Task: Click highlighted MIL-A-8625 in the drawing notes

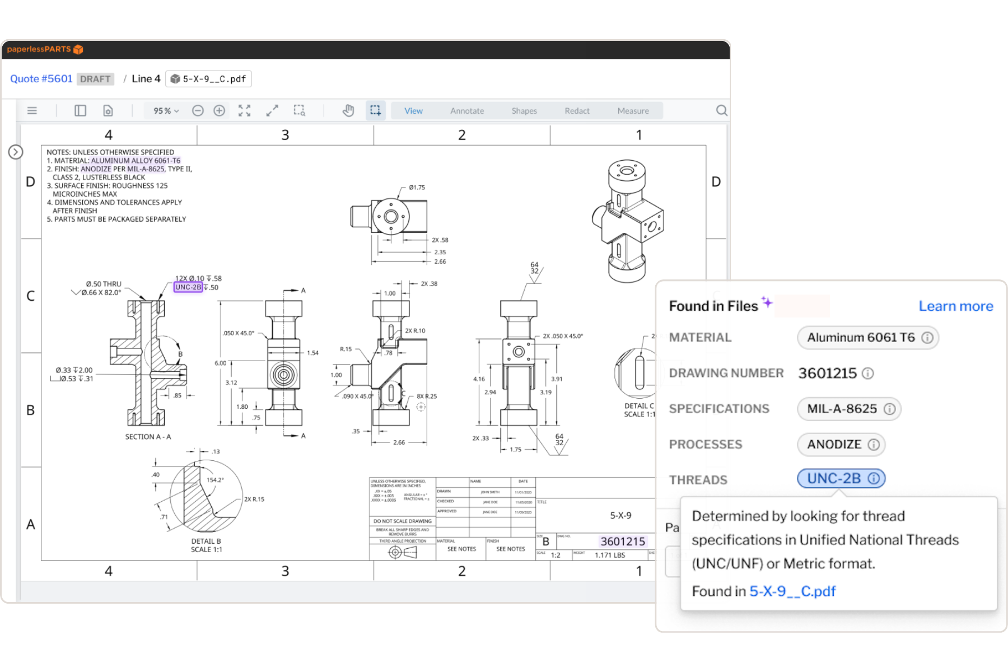Action: pos(146,169)
